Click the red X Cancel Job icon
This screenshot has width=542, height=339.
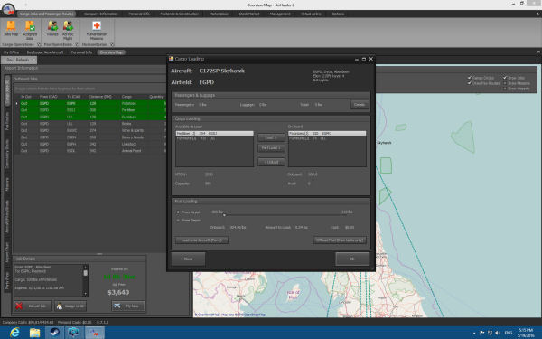click(19, 306)
